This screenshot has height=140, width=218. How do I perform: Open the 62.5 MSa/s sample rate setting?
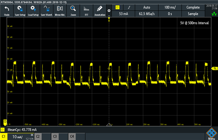pyautogui.click(x=147, y=14)
